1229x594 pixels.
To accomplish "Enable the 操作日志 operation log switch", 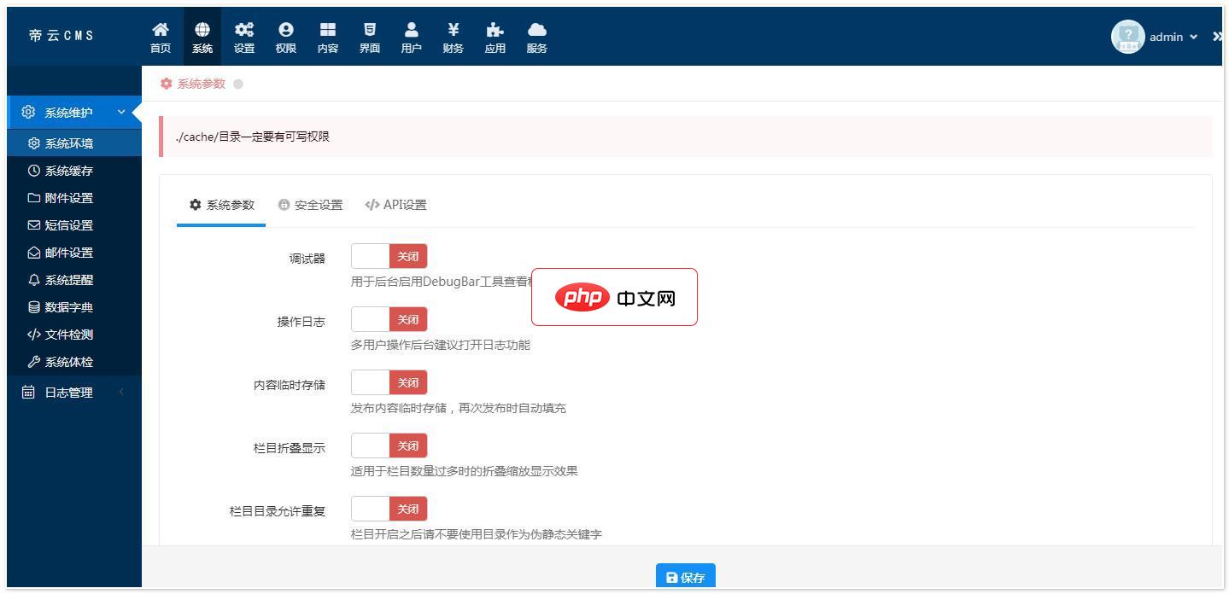I will [x=389, y=320].
